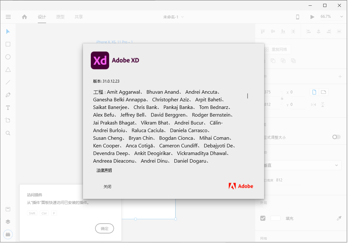Switch to the 原型 tab
Screen dimensions: 348x243
[60, 17]
